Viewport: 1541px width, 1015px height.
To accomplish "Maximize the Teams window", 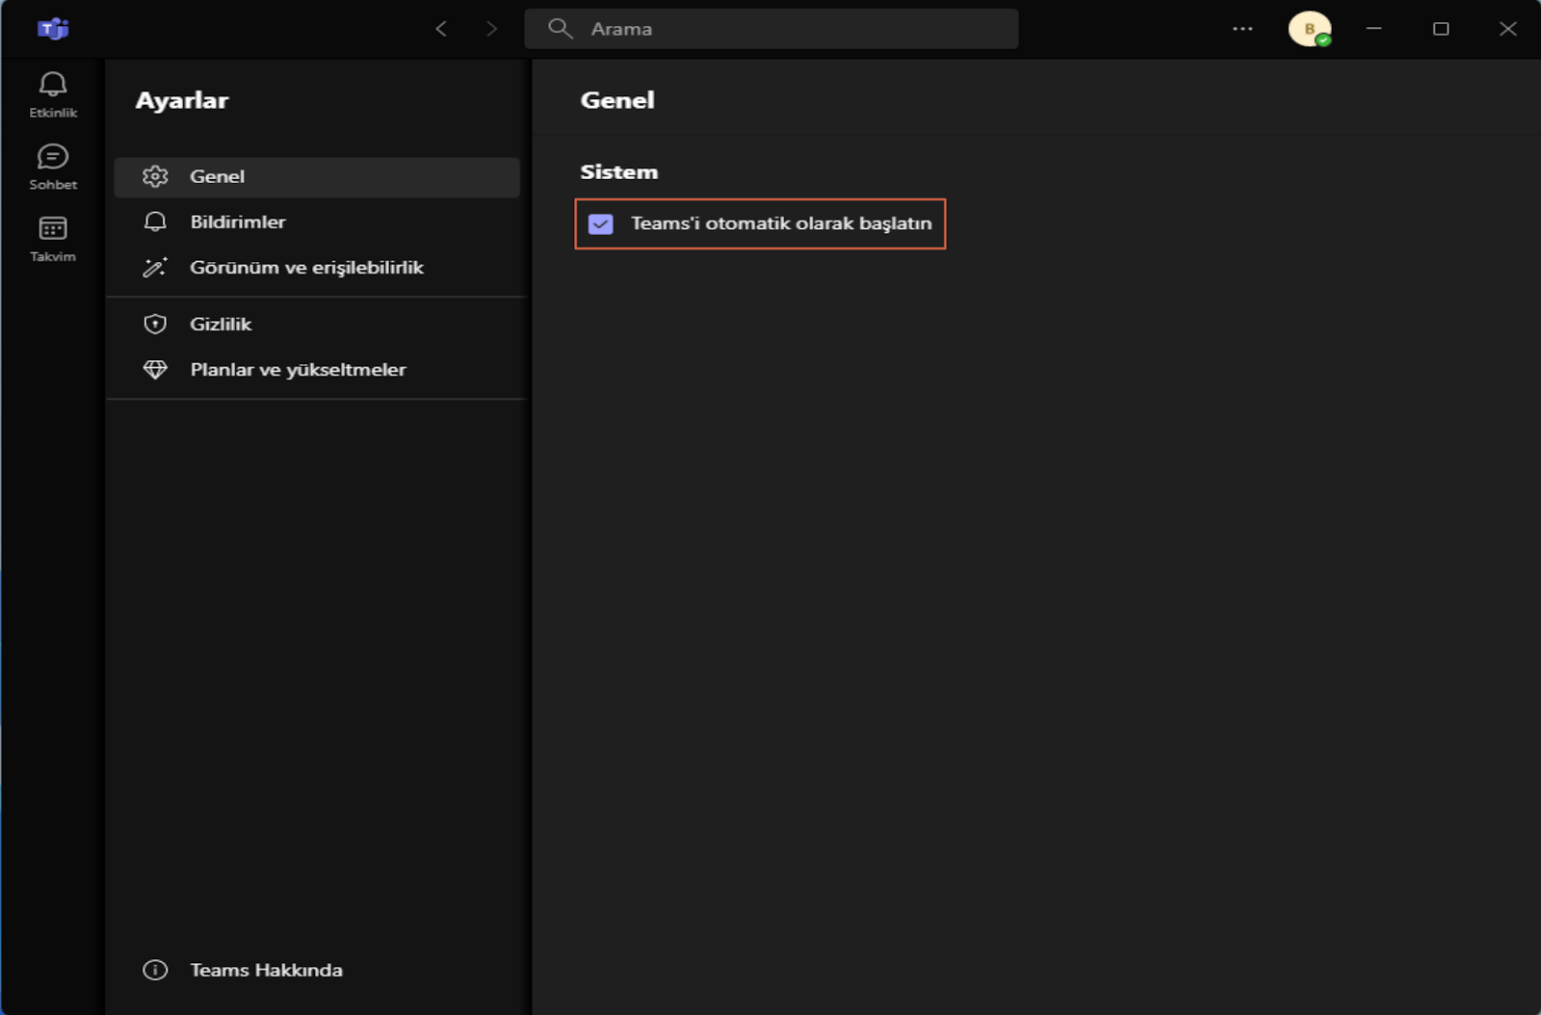I will point(1441,29).
